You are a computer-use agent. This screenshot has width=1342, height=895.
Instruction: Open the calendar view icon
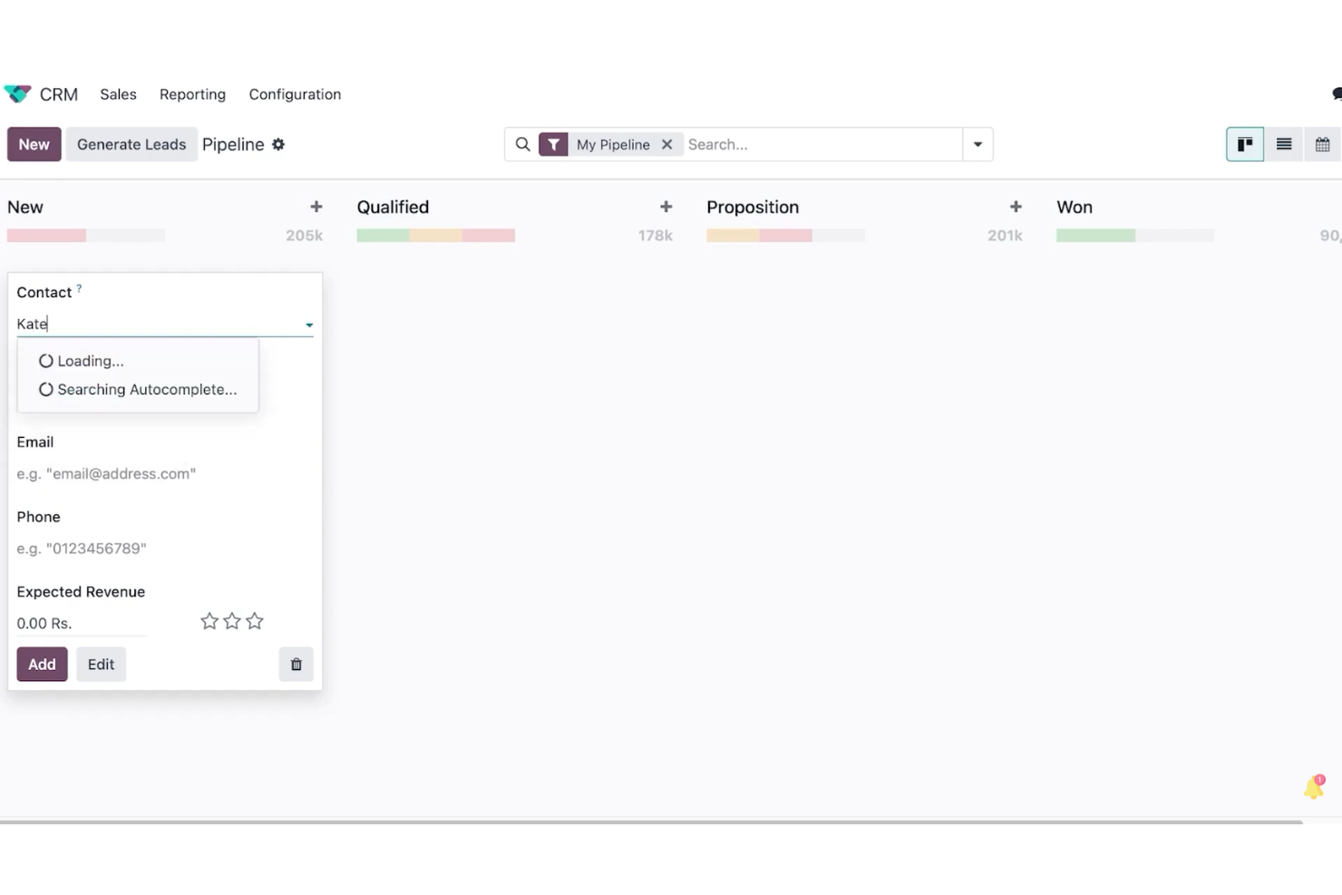[x=1322, y=143]
